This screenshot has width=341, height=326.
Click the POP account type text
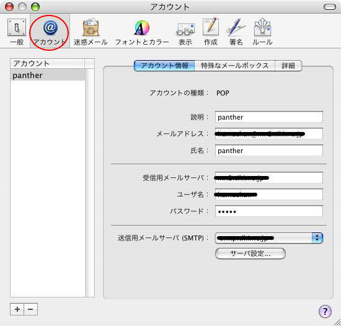pos(223,93)
